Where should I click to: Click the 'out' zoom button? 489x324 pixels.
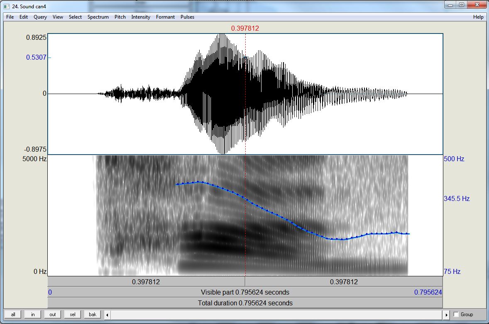click(53, 314)
